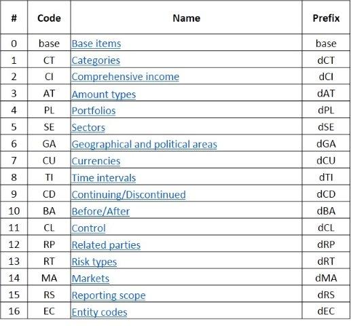Follow the Related parties link
The image size is (351, 326).
(106, 245)
